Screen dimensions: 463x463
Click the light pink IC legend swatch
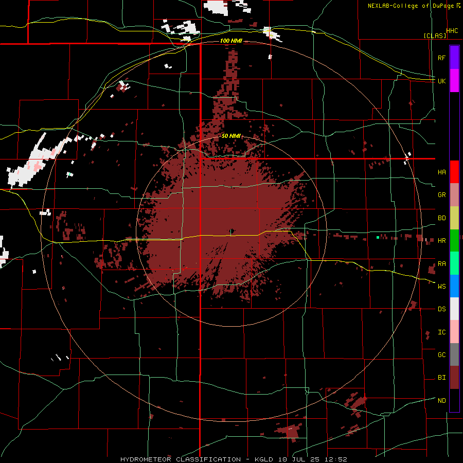point(454,332)
